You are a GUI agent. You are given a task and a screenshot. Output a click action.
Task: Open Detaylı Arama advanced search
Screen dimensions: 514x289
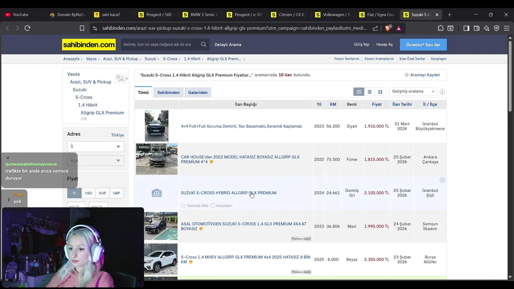(x=228, y=45)
